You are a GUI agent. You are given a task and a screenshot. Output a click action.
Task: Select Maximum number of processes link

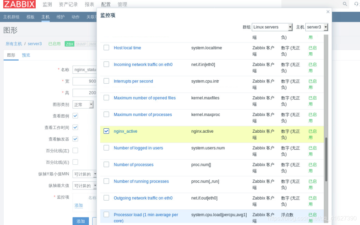tap(143, 114)
